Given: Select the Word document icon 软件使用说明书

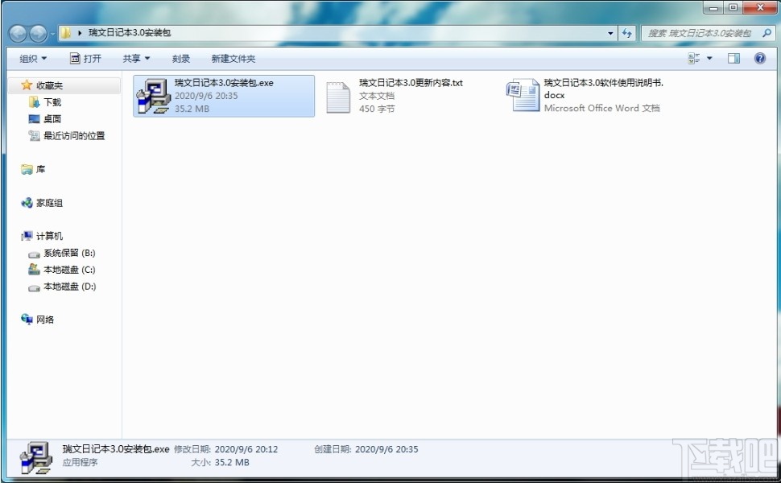Looking at the screenshot, I should pos(523,95).
